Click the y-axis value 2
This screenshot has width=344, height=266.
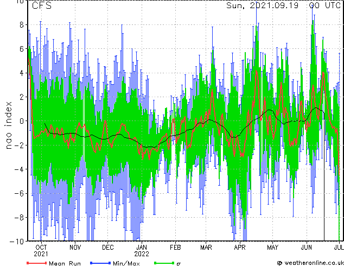click(x=22, y=97)
